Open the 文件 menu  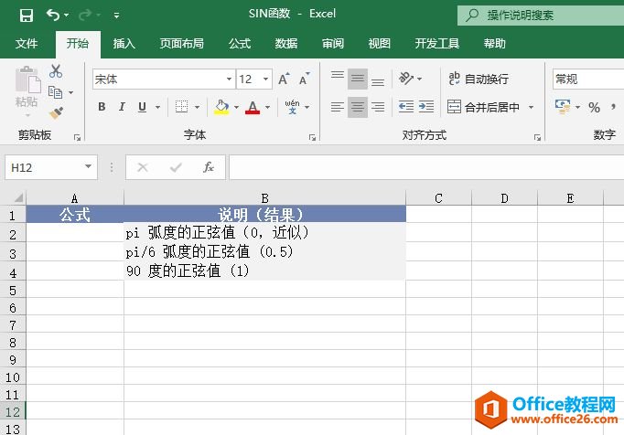(x=27, y=43)
